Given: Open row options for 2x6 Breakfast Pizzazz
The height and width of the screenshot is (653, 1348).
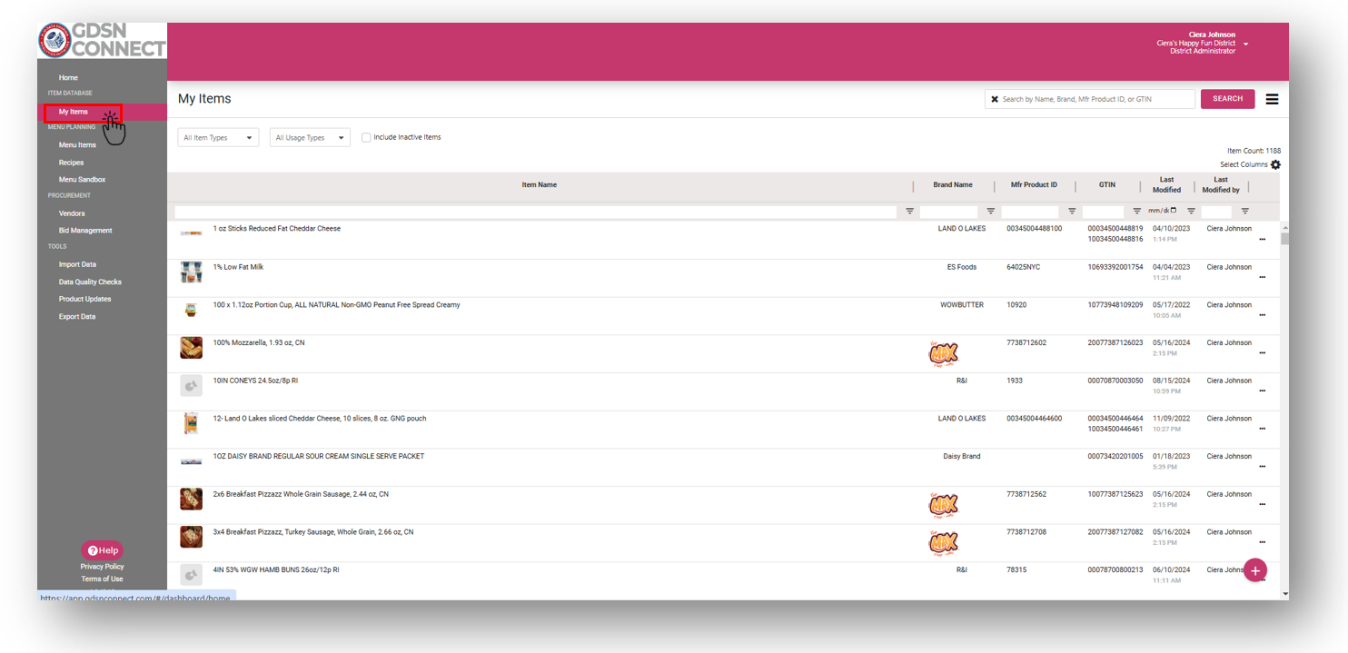Looking at the screenshot, I should point(1263,504).
